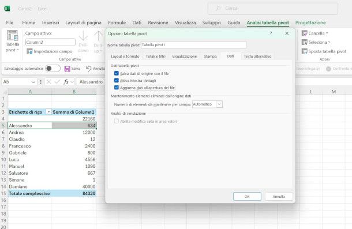352x229 pixels.
Task: Open the Progettazione ribbon tab
Action: point(310,22)
